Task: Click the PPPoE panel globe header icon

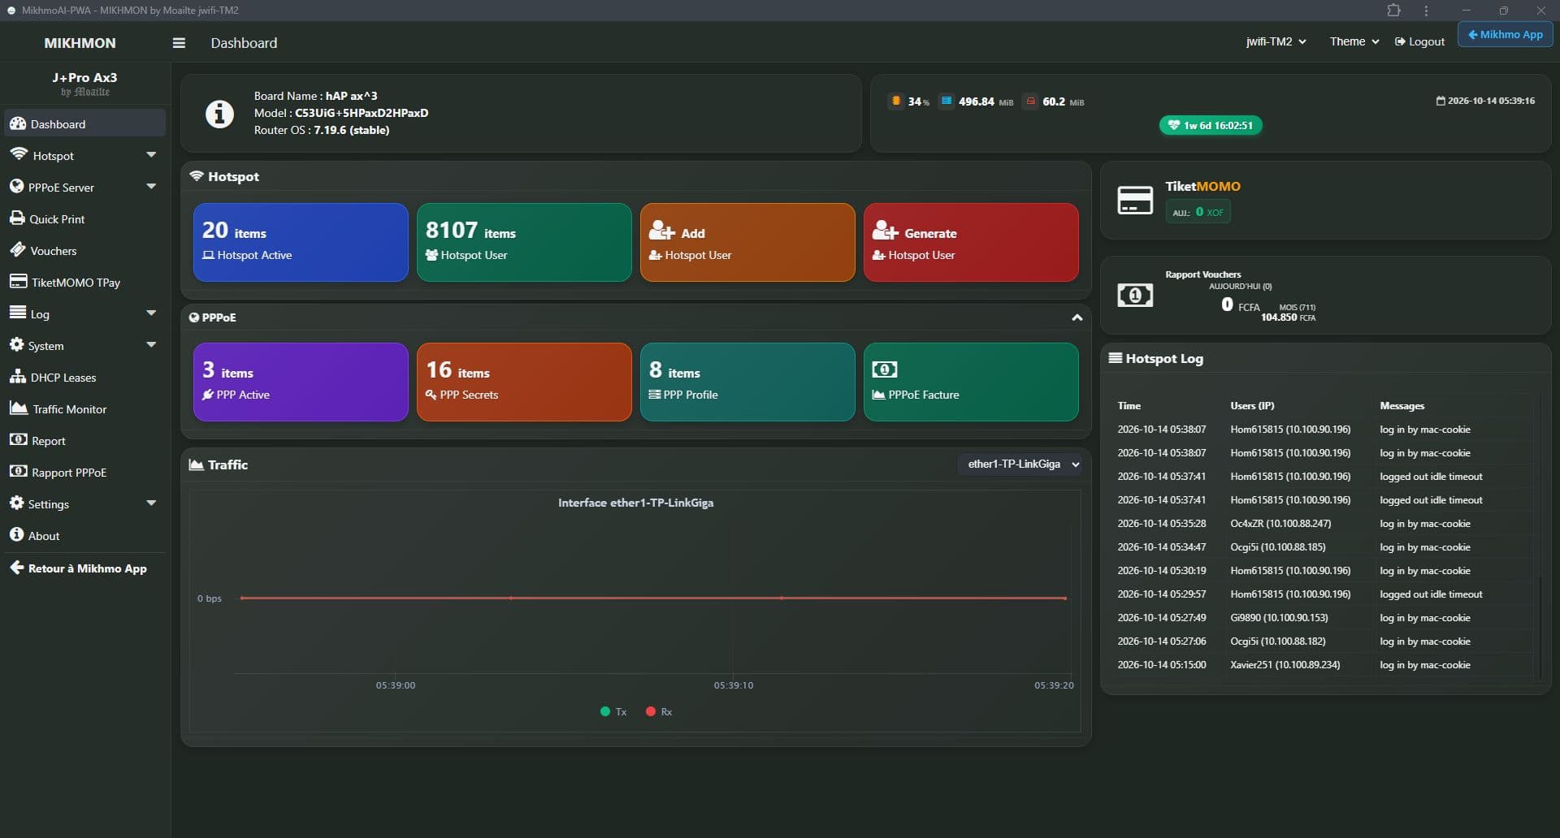Action: 194,317
